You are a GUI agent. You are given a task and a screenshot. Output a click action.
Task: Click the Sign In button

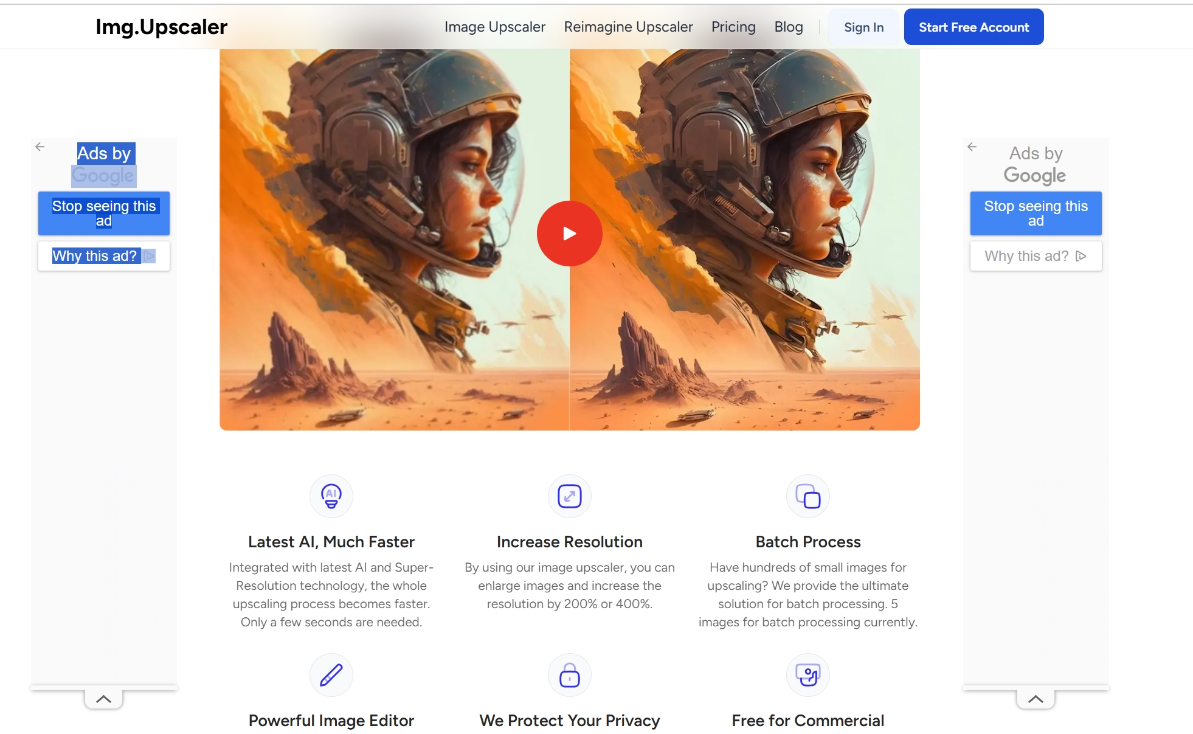[863, 27]
